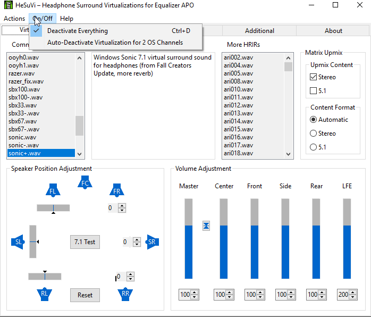
Task: Close the On/Off menu header
Action: click(x=43, y=19)
